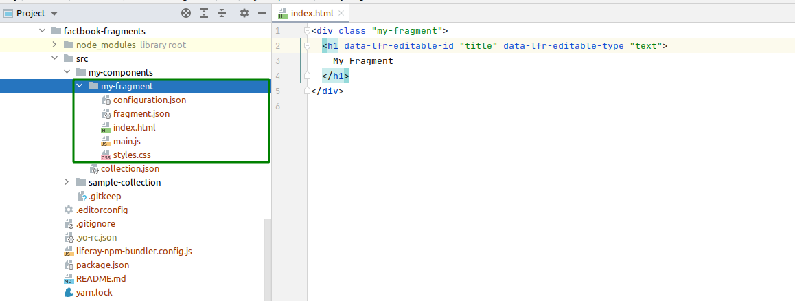Click the Project tree vertical scrollbar

click(268, 259)
